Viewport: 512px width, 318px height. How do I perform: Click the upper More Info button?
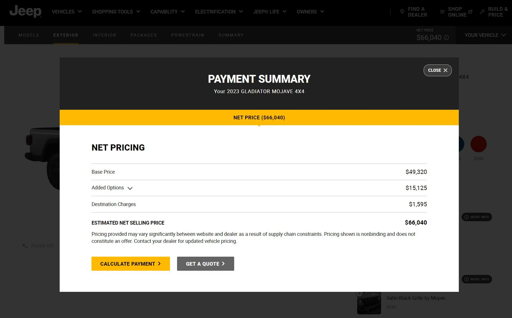477,217
